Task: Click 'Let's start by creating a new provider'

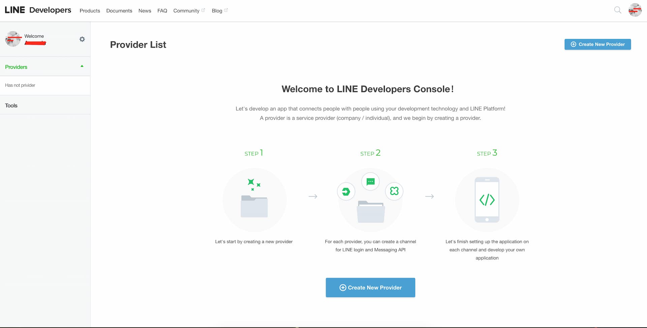Action: pyautogui.click(x=254, y=242)
